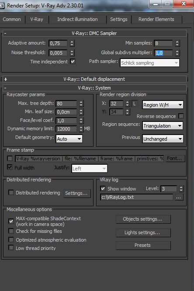194x291 pixels.
Task: Open the Justify Left dropdown
Action: [x=89, y=169]
